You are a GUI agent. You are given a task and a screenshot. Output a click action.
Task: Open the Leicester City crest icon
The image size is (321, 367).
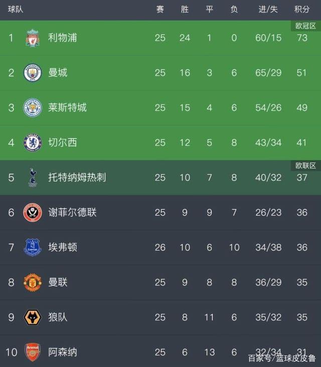(33, 107)
